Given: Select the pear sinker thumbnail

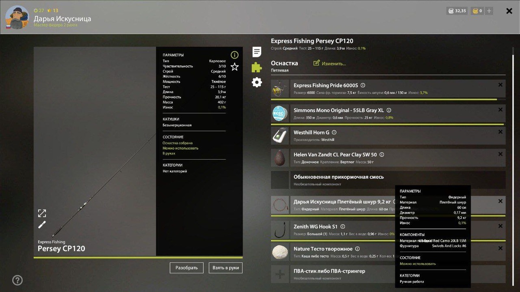Looking at the screenshot, I should click(x=280, y=158).
